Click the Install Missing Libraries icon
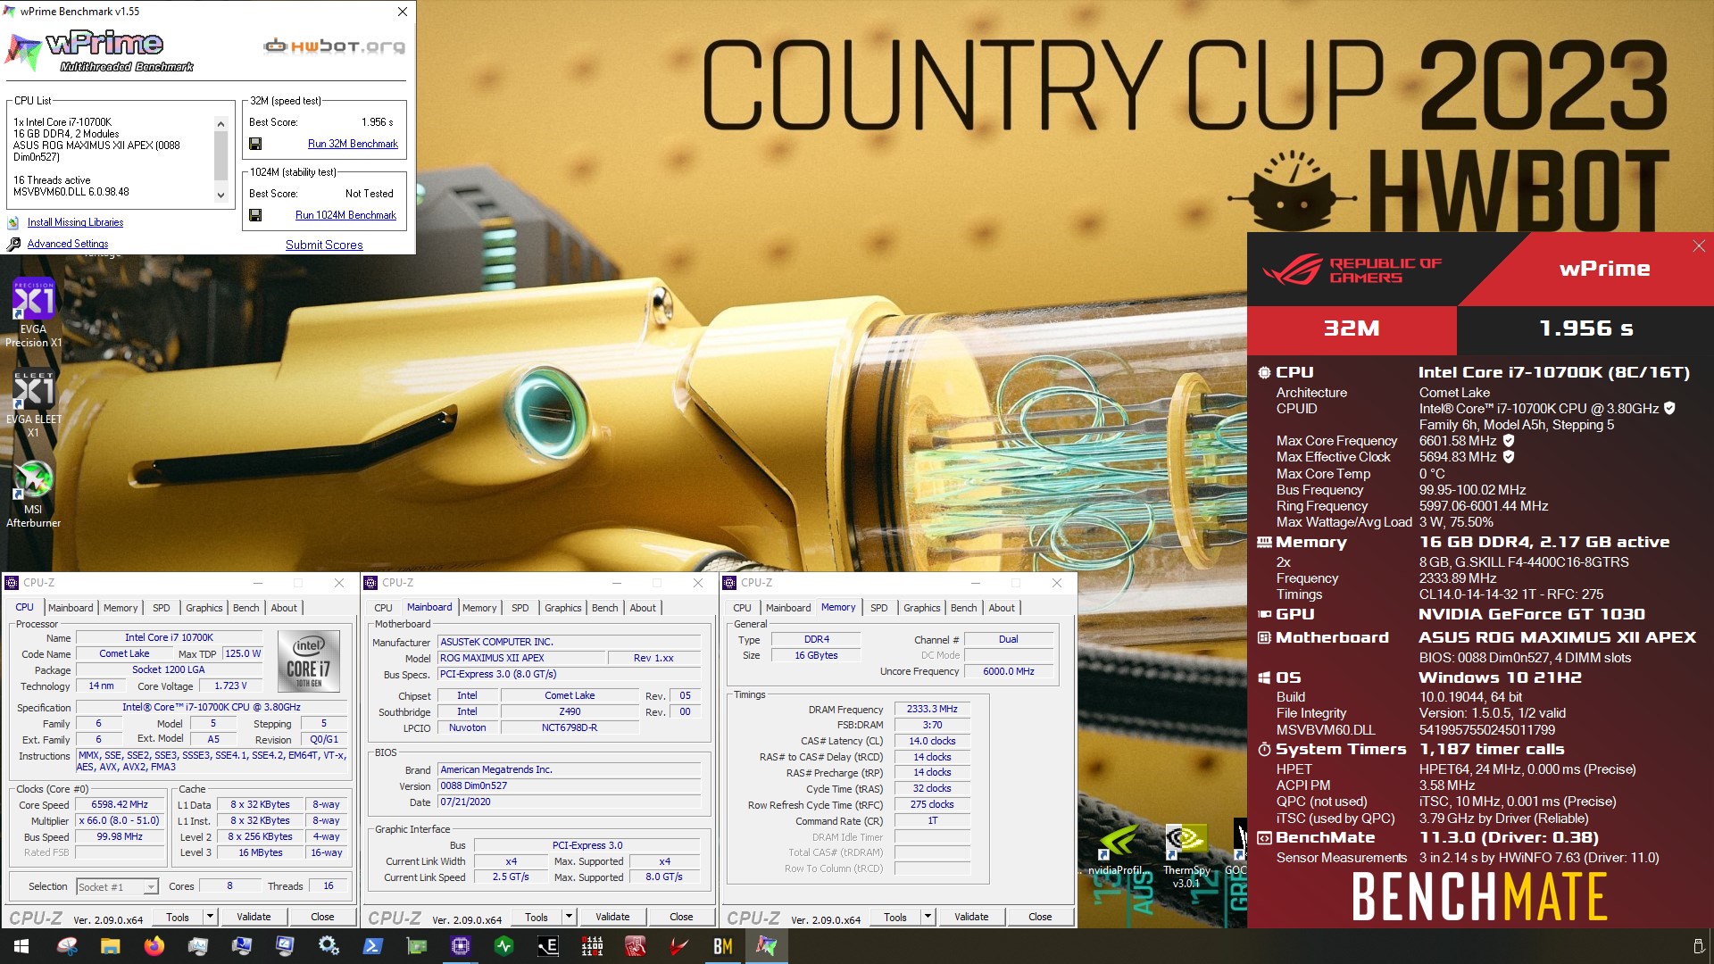1714x964 pixels. tap(13, 222)
